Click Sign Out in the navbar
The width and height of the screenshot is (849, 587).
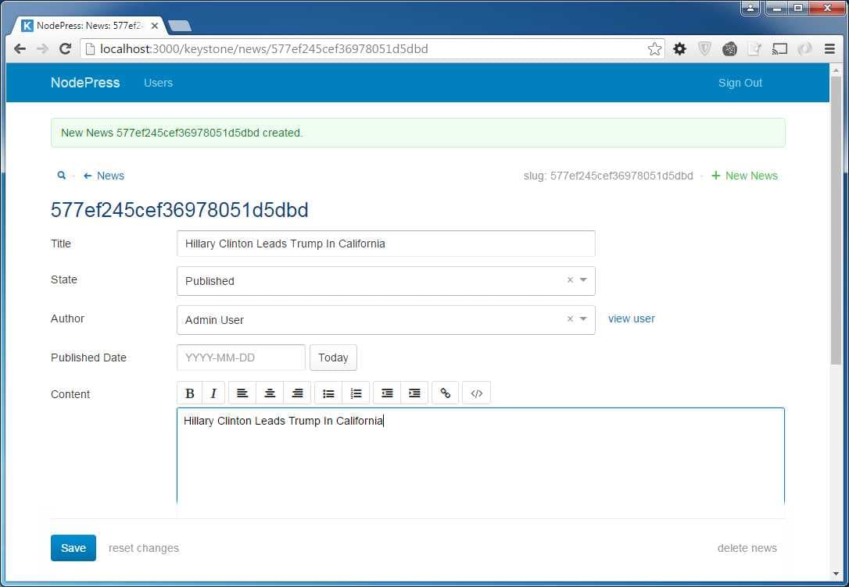pos(740,83)
